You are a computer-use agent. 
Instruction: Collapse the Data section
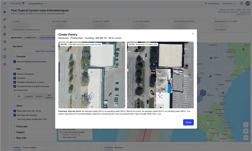17,69
